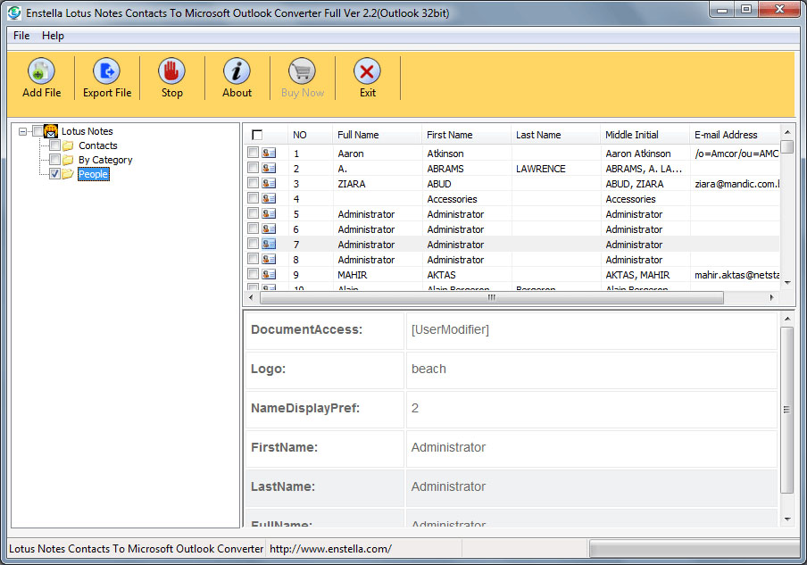Viewport: 807px width, 565px height.
Task: Click the NO column header
Action: click(311, 135)
